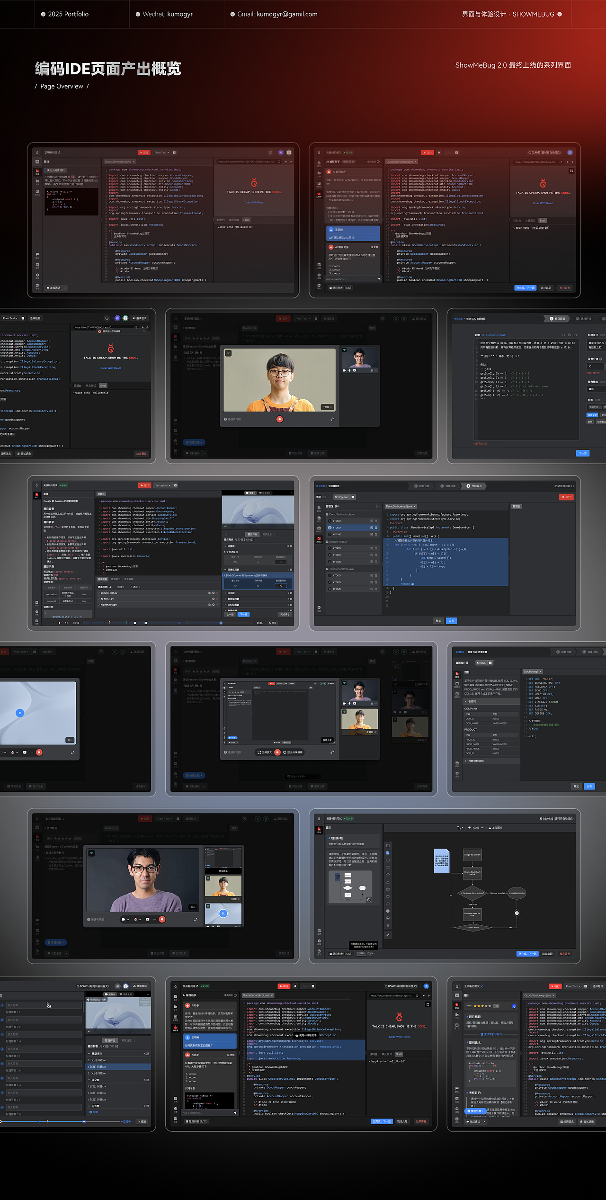Click 放弃答卷 in flowchart screen
This screenshot has width=606, height=1200.
565,954
